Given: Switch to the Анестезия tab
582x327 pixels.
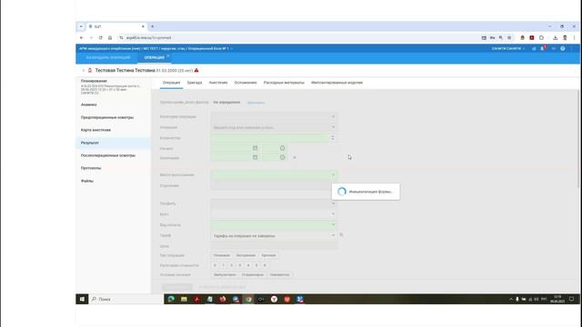Looking at the screenshot, I should [x=218, y=83].
